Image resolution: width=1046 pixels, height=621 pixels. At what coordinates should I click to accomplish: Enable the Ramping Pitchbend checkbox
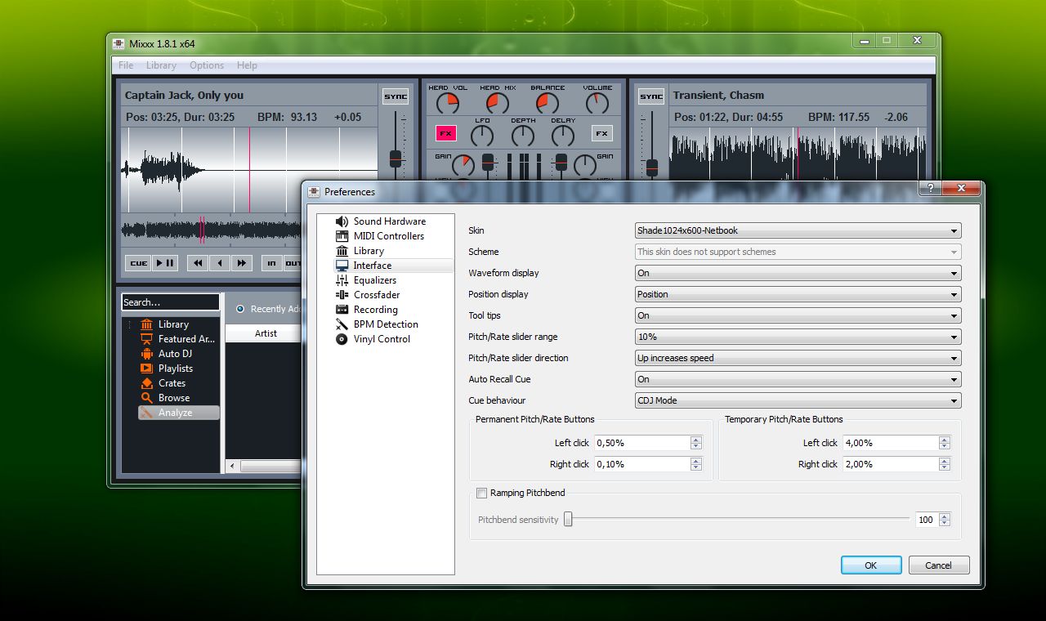[x=482, y=493]
